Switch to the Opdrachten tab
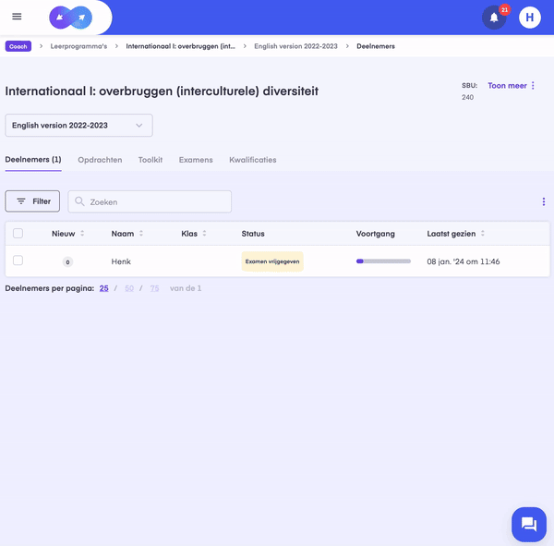This screenshot has width=554, height=546. (100, 160)
